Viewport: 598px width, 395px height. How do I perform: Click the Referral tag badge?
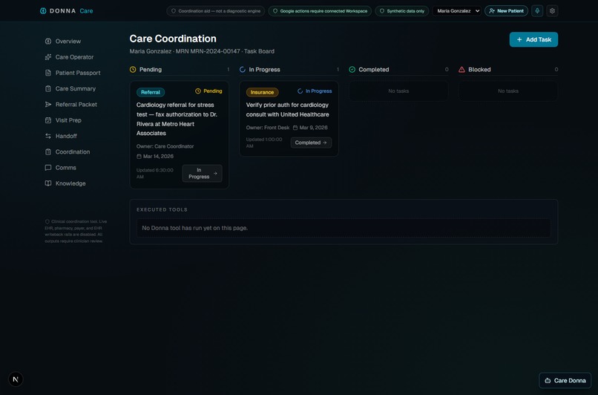[151, 92]
